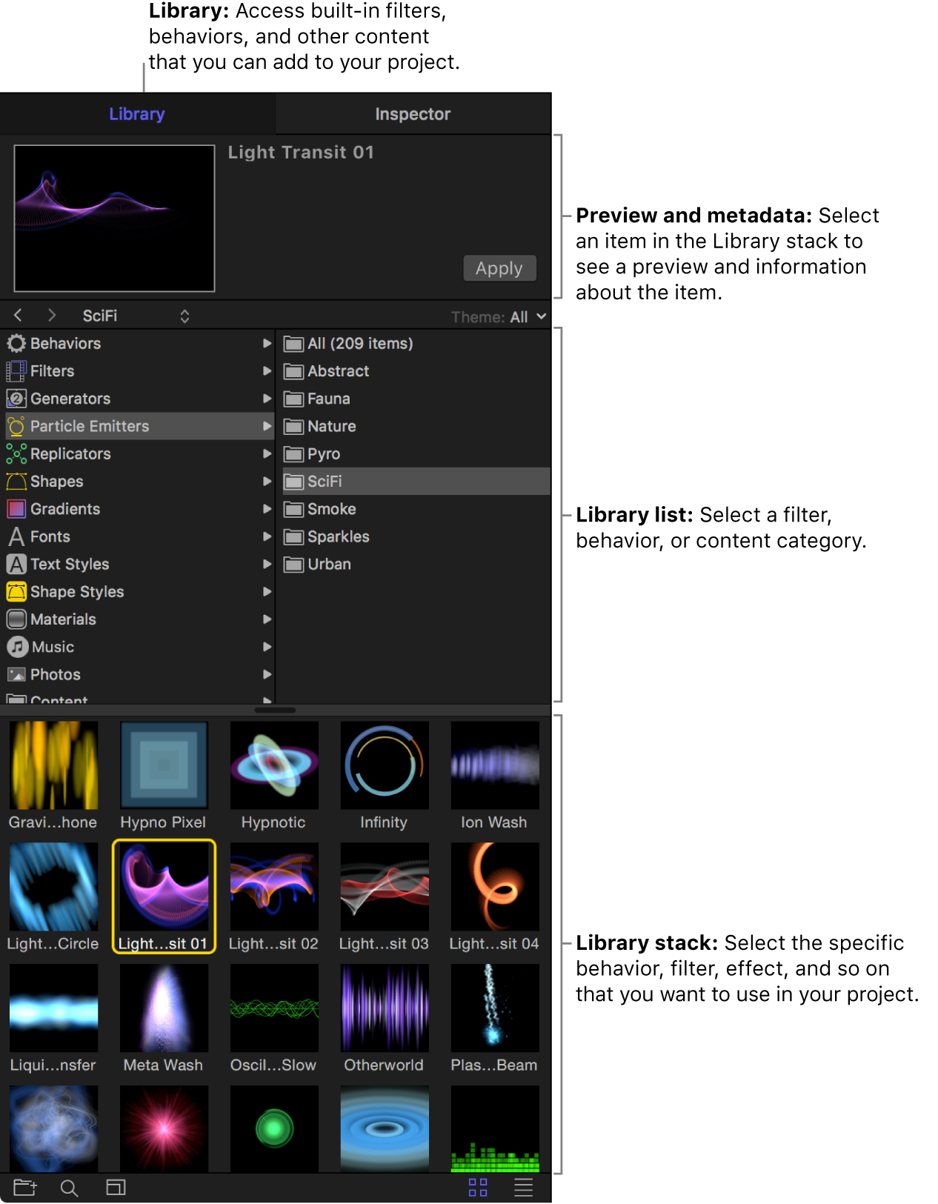Screen dimensions: 938x1204
Task: Go back with the left arrow button
Action: 19,316
